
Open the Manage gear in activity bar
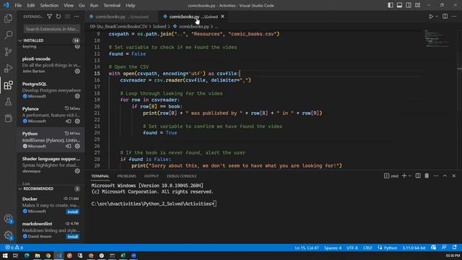pyautogui.click(x=8, y=235)
